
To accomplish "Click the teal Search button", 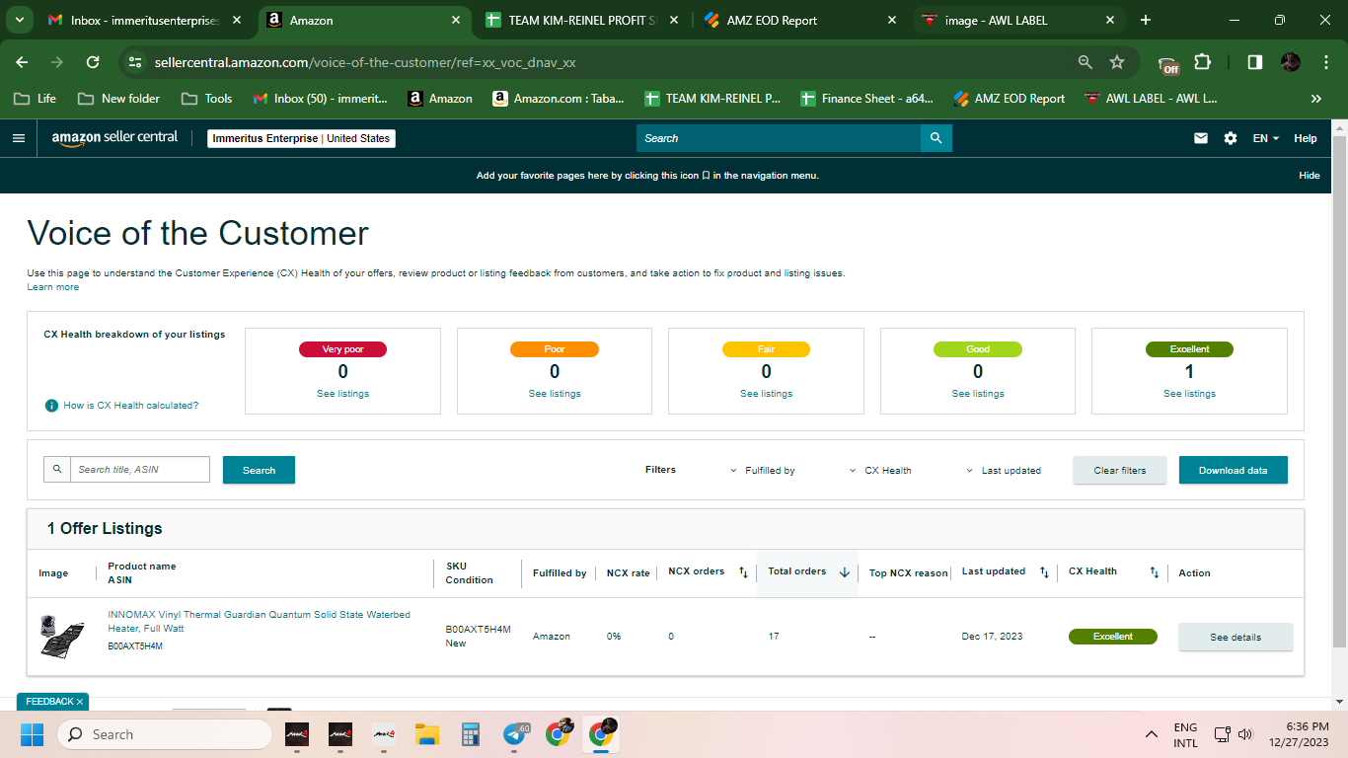I will pyautogui.click(x=259, y=470).
